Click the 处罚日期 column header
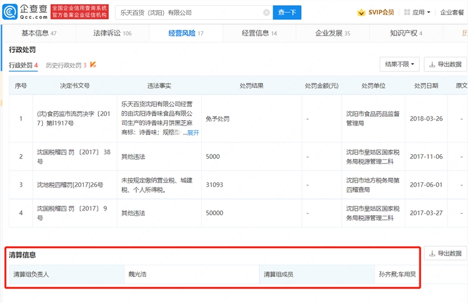The image size is (468, 303). click(426, 86)
